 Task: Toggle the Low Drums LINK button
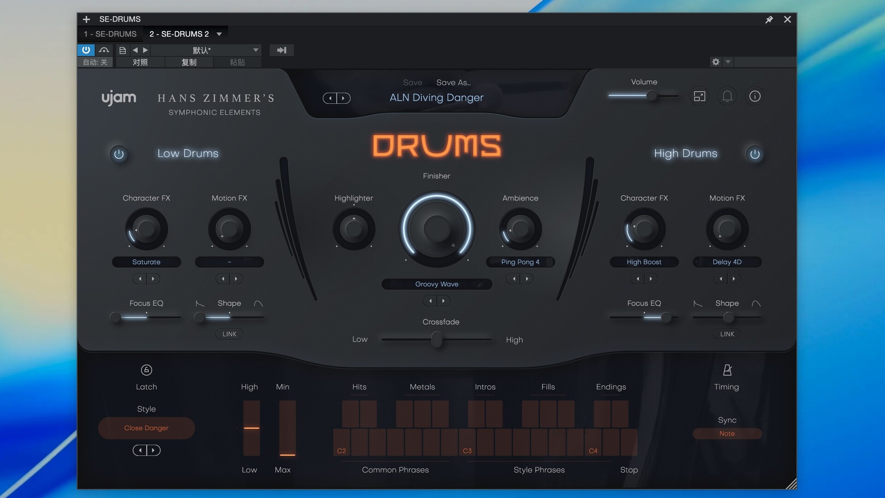coord(230,334)
